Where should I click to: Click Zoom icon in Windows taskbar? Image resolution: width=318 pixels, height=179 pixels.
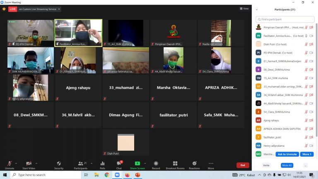(x=117, y=175)
